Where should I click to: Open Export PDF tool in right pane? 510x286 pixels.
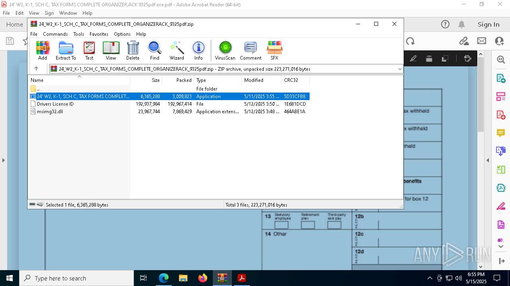(501, 78)
